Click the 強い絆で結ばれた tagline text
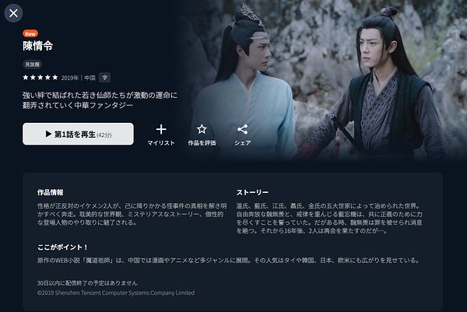This screenshot has height=312, width=467. 100,100
